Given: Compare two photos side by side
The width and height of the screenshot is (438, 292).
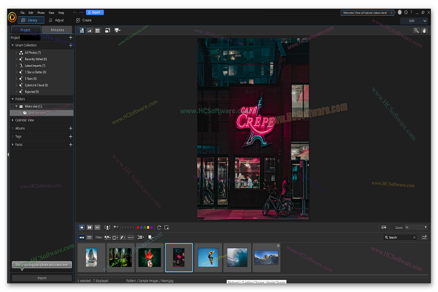Looking at the screenshot, I should [x=89, y=228].
